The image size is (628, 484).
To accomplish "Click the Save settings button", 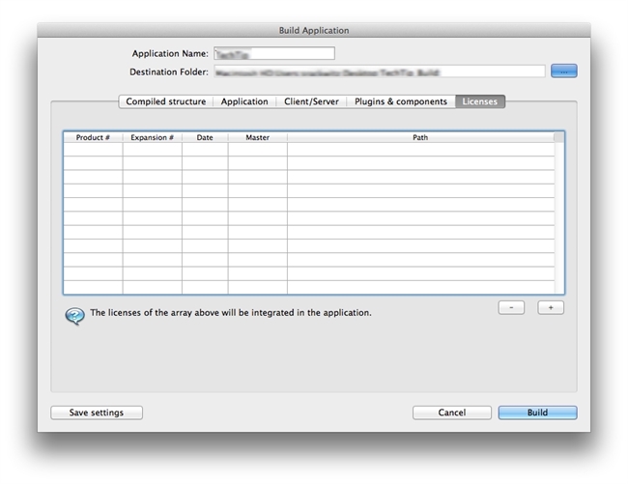I will (97, 413).
